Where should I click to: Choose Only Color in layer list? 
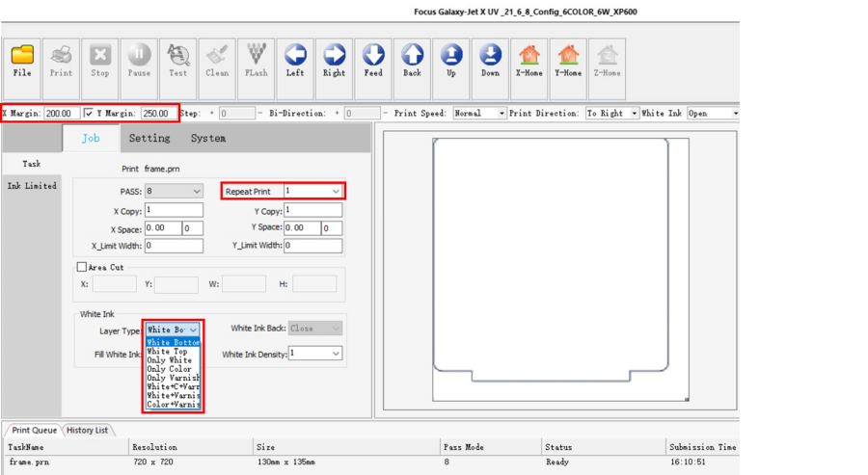[x=173, y=369]
